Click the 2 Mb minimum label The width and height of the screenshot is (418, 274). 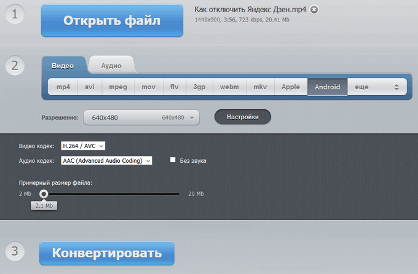point(25,194)
